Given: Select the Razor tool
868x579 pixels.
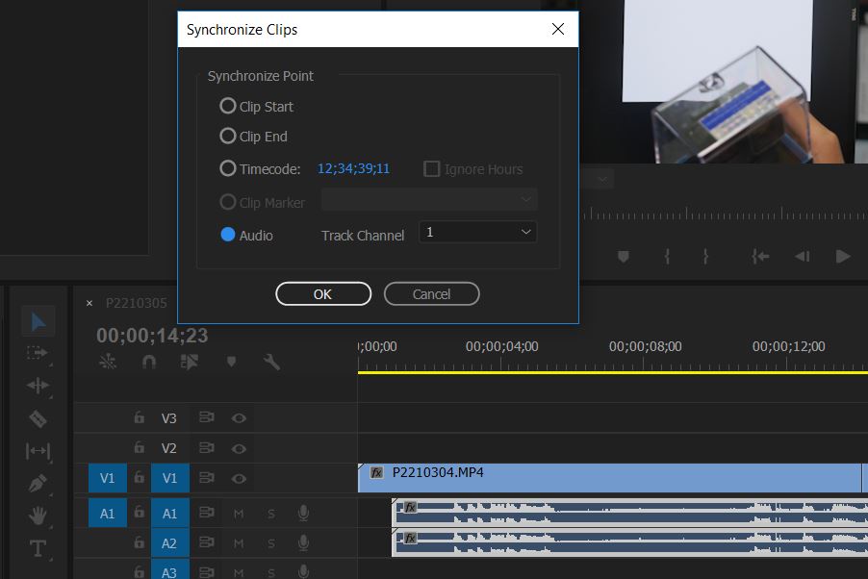Looking at the screenshot, I should [38, 419].
